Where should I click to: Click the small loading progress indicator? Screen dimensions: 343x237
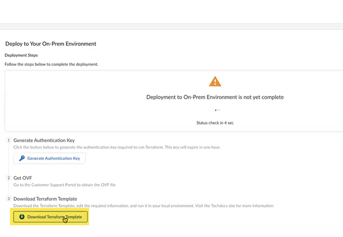coord(217,110)
